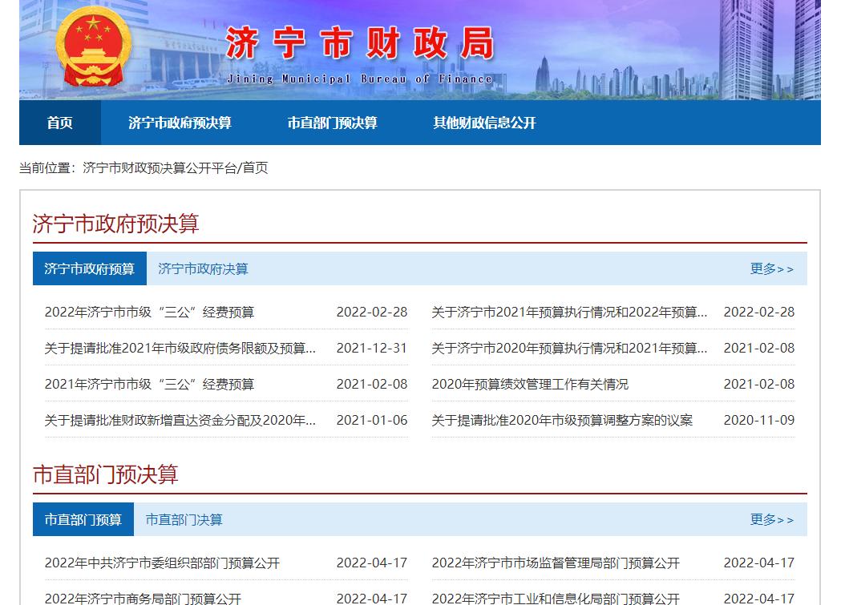Switch to the 市直部门决算 tab

[x=184, y=519]
